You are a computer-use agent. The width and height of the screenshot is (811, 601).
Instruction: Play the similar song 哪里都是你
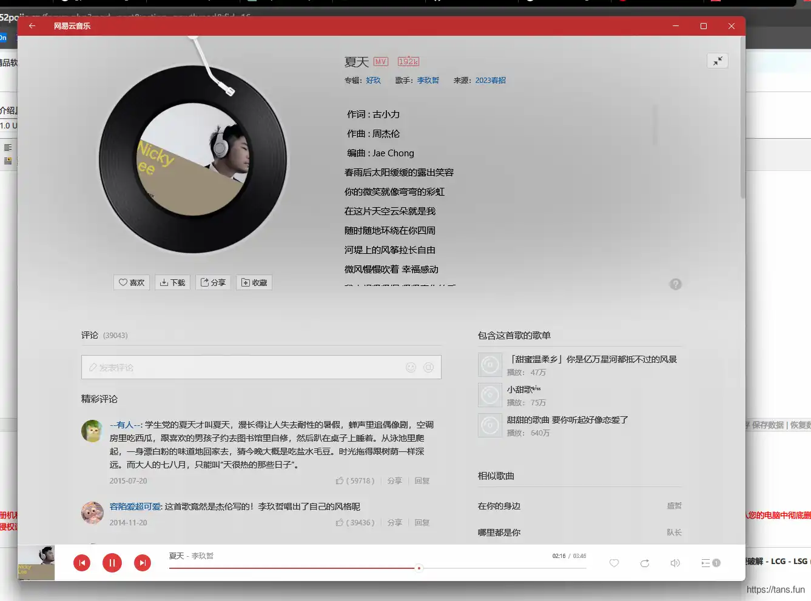[499, 533]
